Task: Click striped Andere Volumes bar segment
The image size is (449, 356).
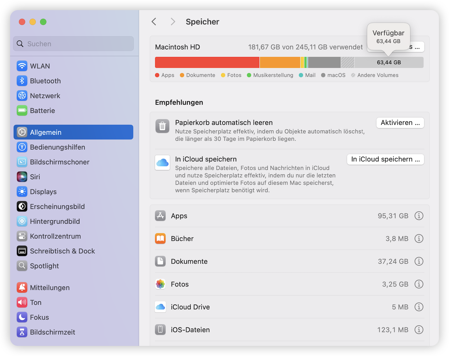Action: pyautogui.click(x=348, y=62)
